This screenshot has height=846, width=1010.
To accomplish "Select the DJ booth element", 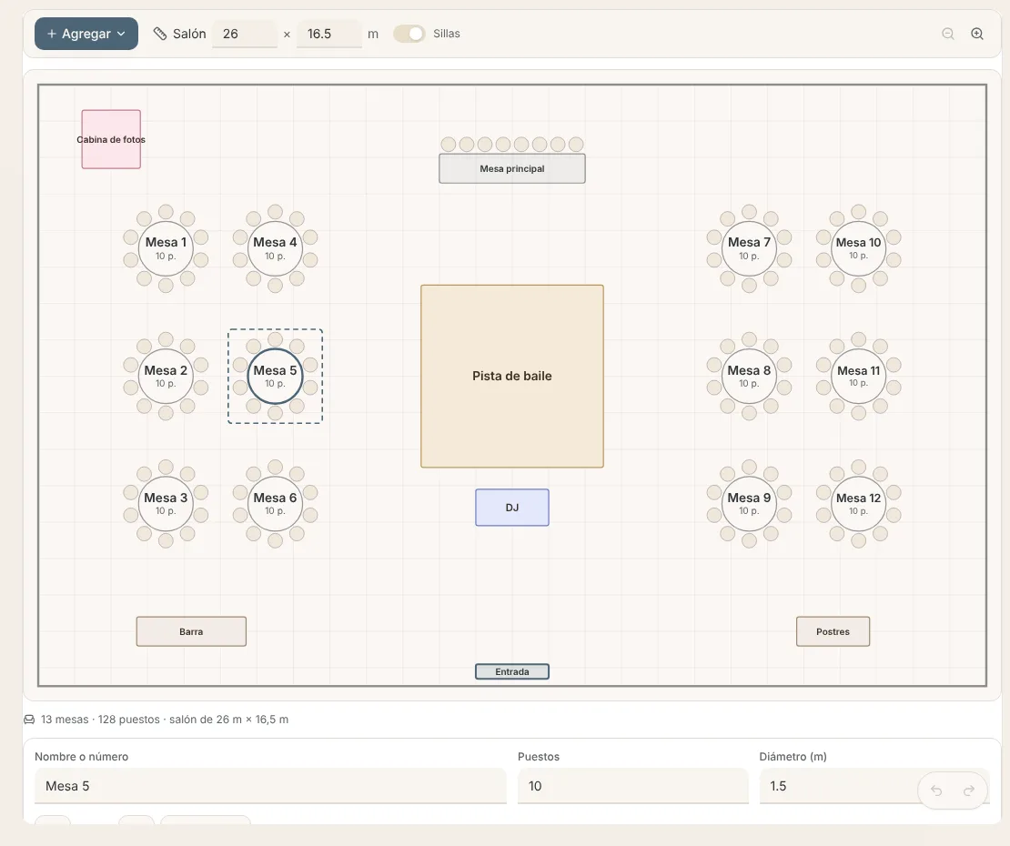I will pyautogui.click(x=512, y=508).
